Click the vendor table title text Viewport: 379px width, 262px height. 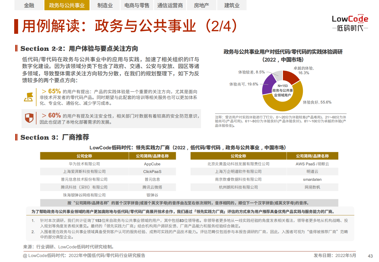[188, 148]
